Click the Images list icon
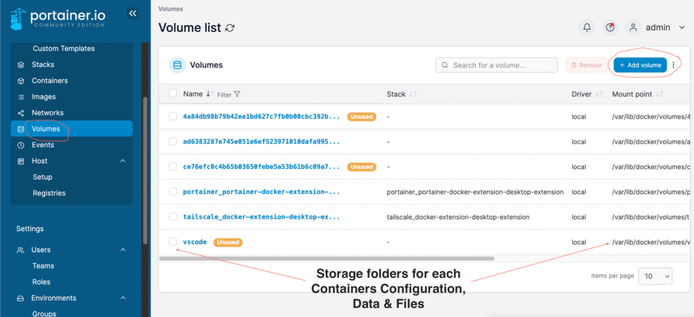The height and width of the screenshot is (317, 694). pos(20,97)
